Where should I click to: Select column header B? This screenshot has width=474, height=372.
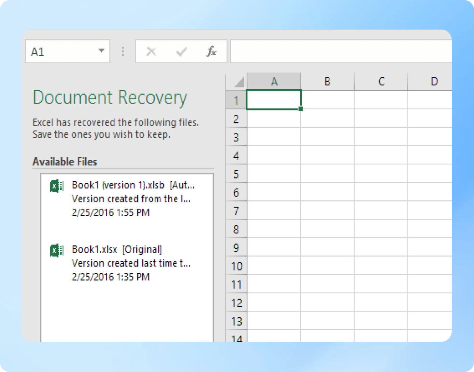click(327, 81)
